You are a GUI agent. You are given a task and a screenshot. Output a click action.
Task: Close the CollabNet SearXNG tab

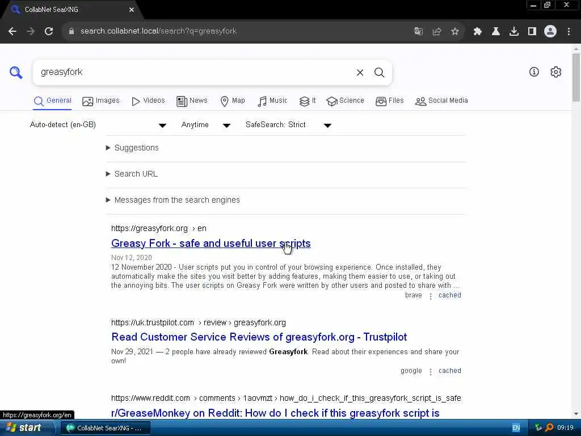(132, 10)
